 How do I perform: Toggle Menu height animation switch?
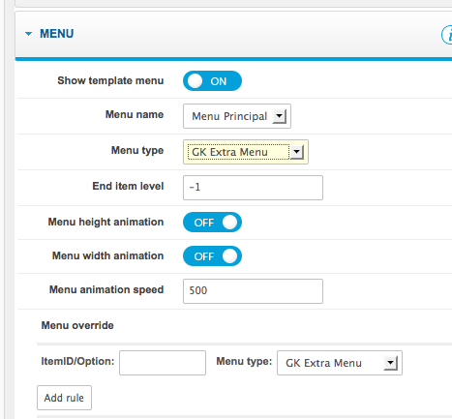[x=212, y=223]
